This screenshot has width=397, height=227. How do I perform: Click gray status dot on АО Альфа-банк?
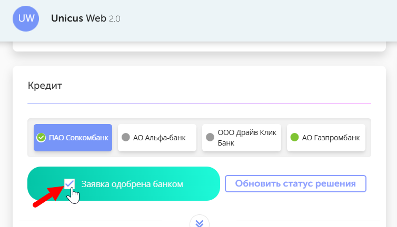point(126,138)
